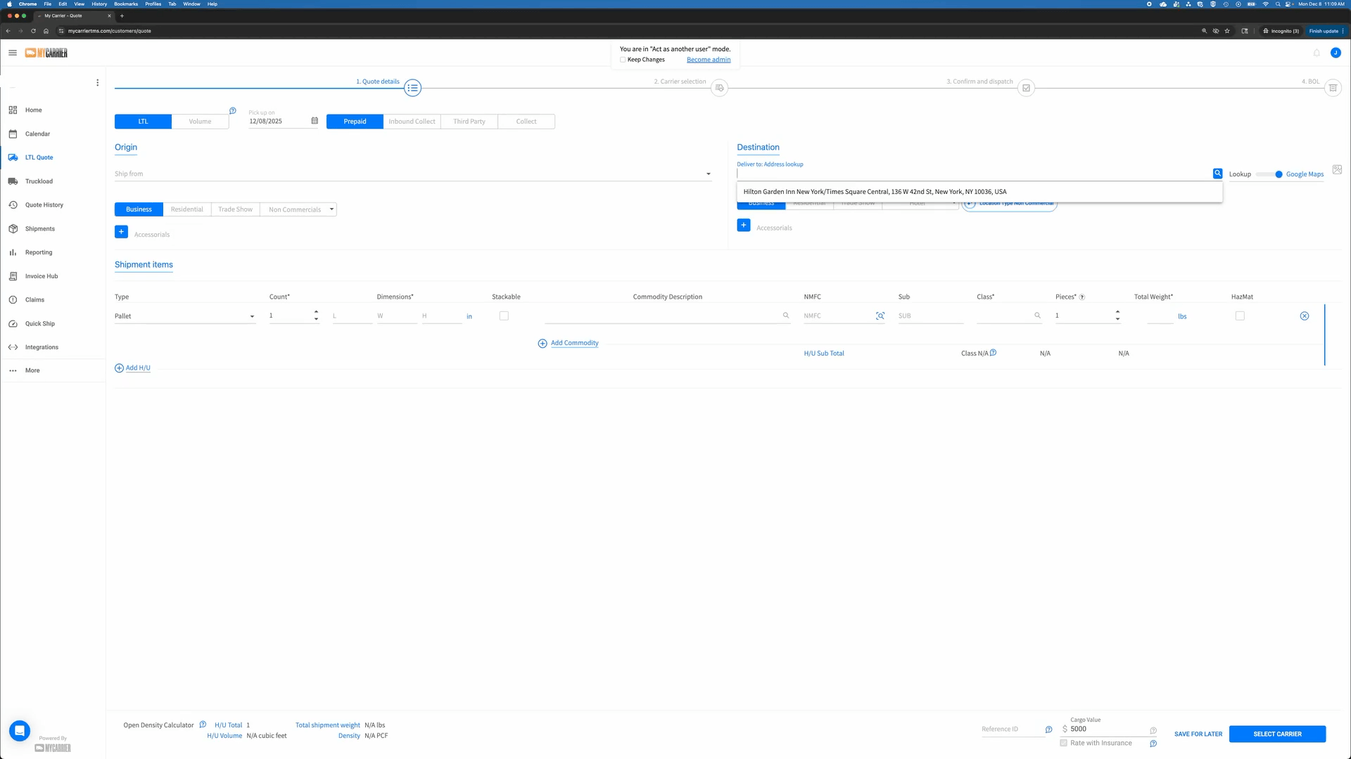Click the SELECT CARRIER button

1276,734
